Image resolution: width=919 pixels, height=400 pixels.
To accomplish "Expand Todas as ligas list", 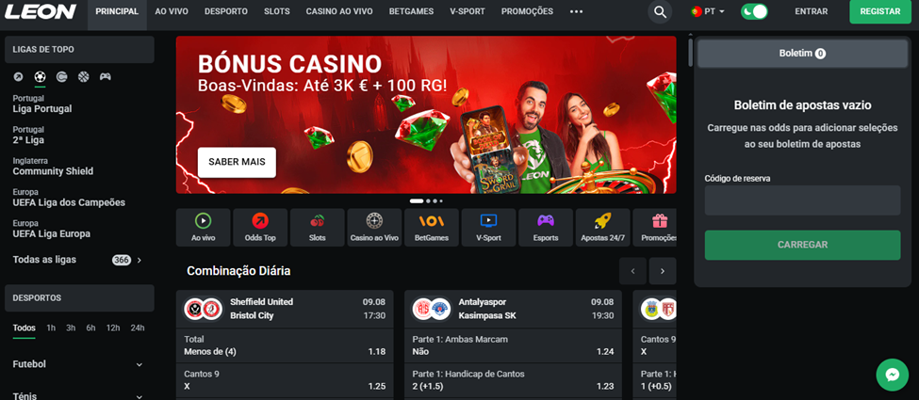I will pyautogui.click(x=77, y=260).
